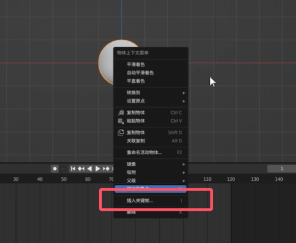
Task: Click frame 50 on the timeline ruler
Action: (x=64, y=179)
